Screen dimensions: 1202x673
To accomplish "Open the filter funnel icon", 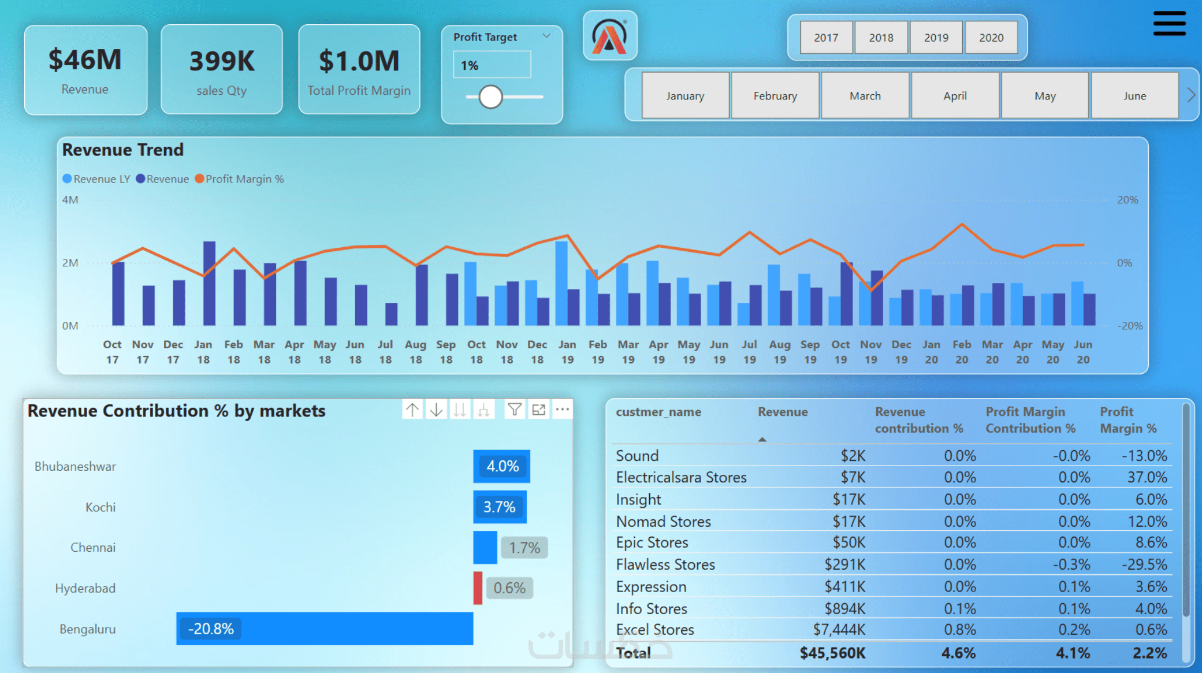I will point(514,410).
